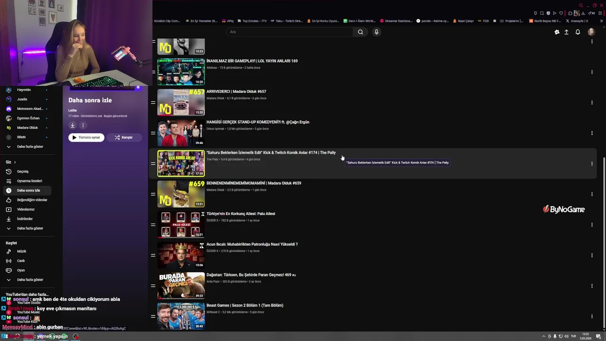Click the download playlist icon
The width and height of the screenshot is (606, 341).
click(72, 126)
